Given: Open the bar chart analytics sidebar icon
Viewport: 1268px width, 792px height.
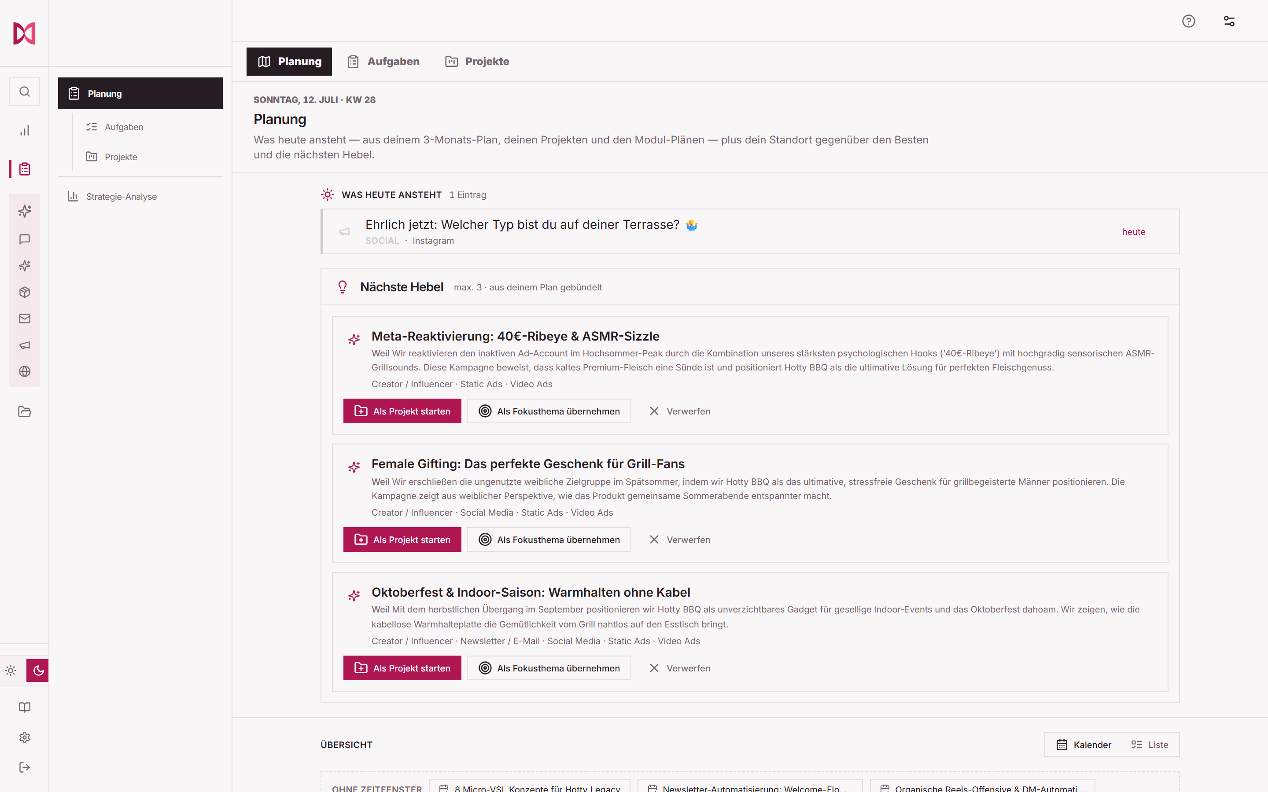Looking at the screenshot, I should pyautogui.click(x=24, y=130).
